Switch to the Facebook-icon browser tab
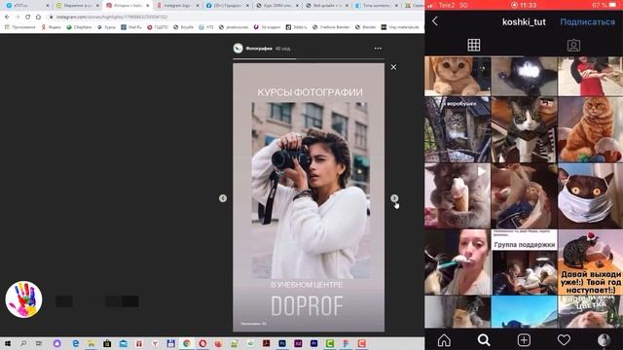623x350 pixels. [228, 6]
